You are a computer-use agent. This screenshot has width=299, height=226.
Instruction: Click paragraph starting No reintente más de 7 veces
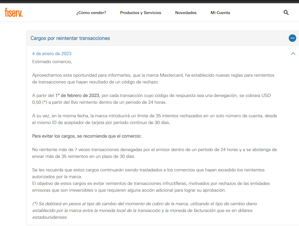click(x=155, y=153)
